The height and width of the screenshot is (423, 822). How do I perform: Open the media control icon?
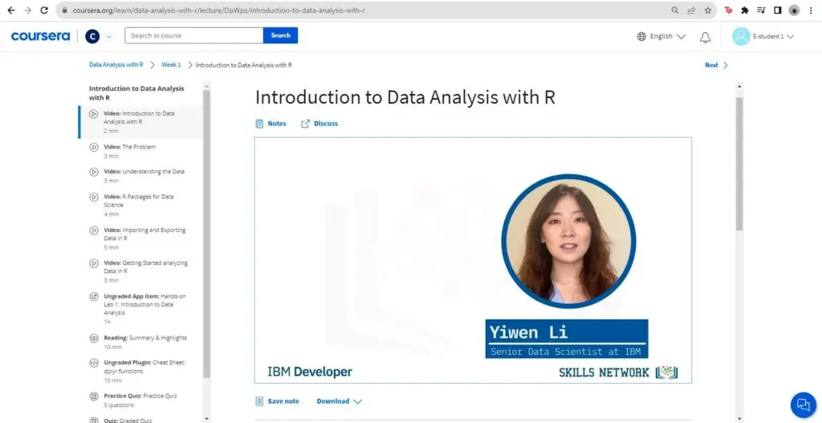click(x=761, y=10)
